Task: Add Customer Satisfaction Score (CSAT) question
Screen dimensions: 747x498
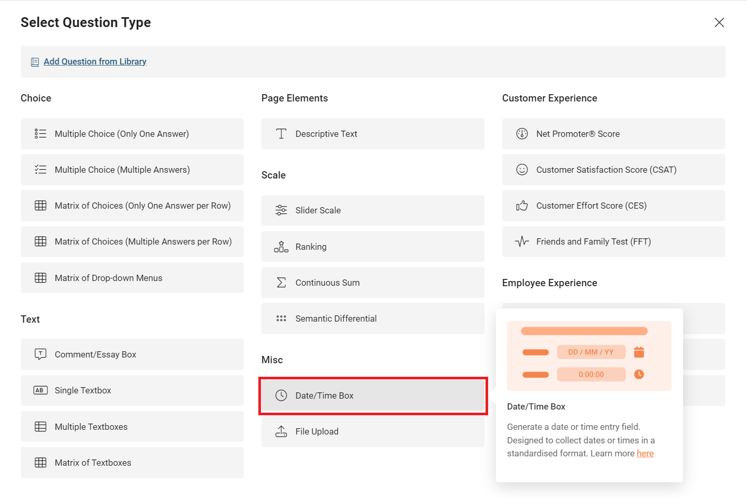Action: click(613, 170)
